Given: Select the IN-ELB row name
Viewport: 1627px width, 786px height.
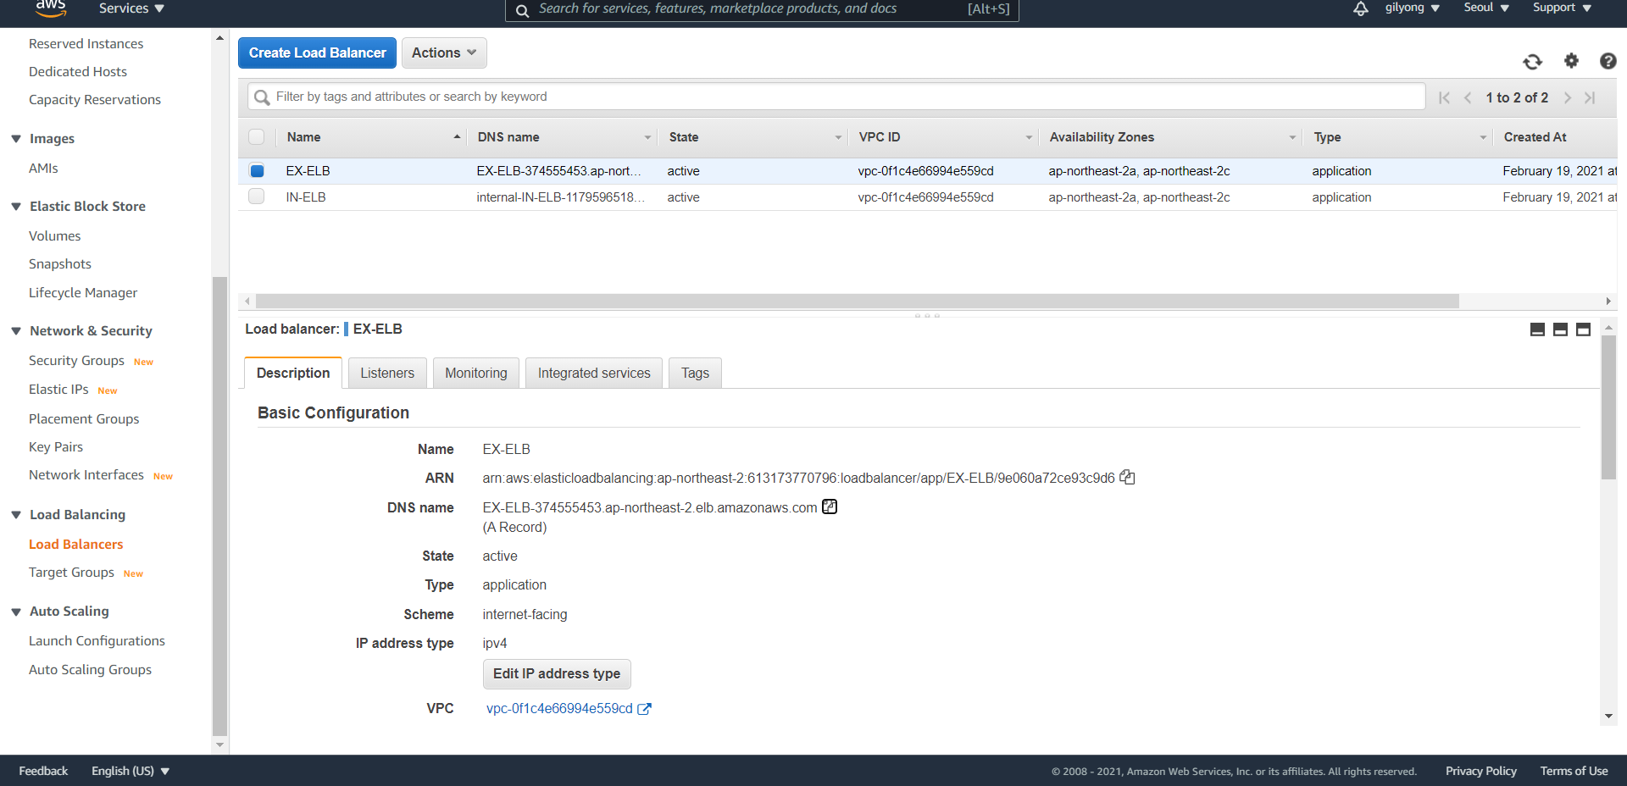Looking at the screenshot, I should coord(306,197).
